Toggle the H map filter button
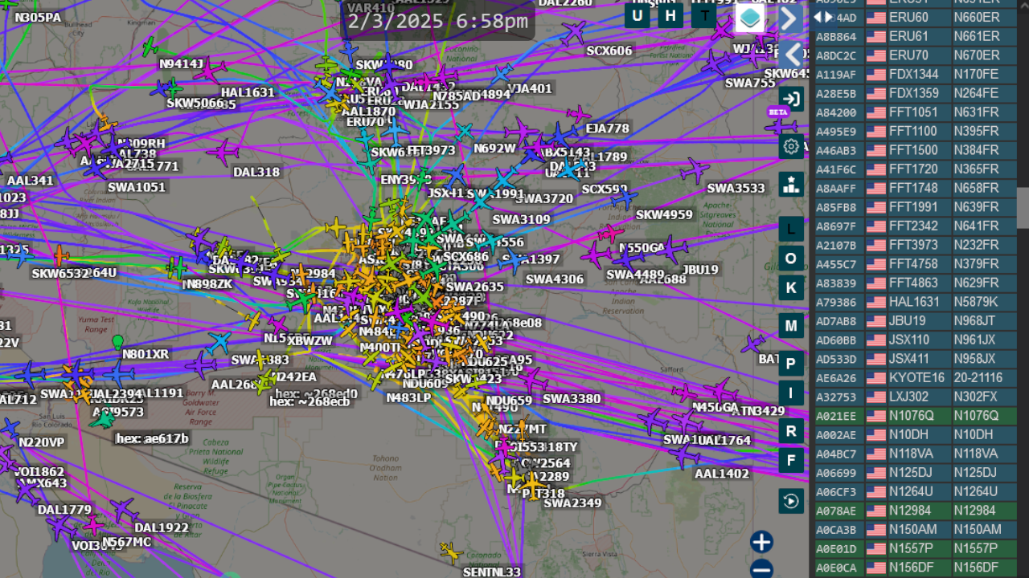The height and width of the screenshot is (578, 1029). point(670,15)
